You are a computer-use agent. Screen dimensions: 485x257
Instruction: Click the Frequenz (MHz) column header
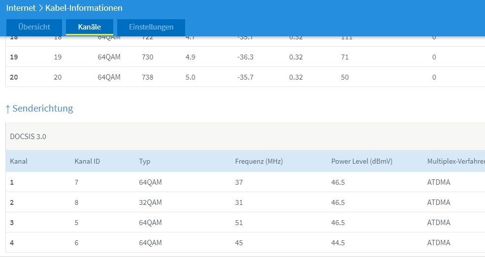[x=259, y=161]
